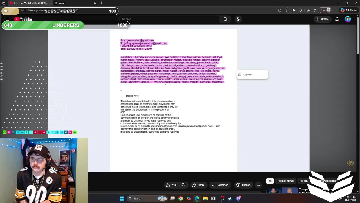Close the x.com tab
Image resolution: width=360 pixels, height=203 pixels.
pos(95,3)
